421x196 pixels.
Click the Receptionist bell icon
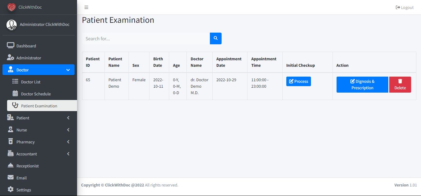click(x=10, y=166)
